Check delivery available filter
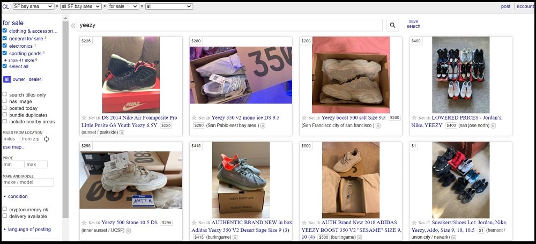Viewport: 536px width, 244px height. coord(5,216)
